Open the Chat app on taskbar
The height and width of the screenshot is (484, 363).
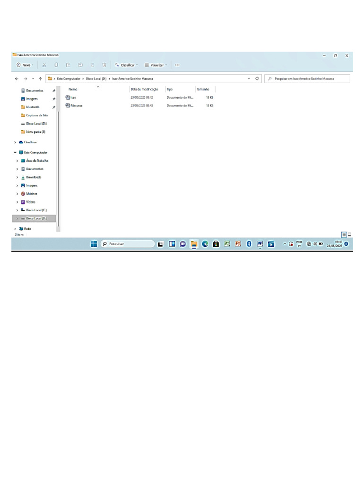tap(183, 244)
